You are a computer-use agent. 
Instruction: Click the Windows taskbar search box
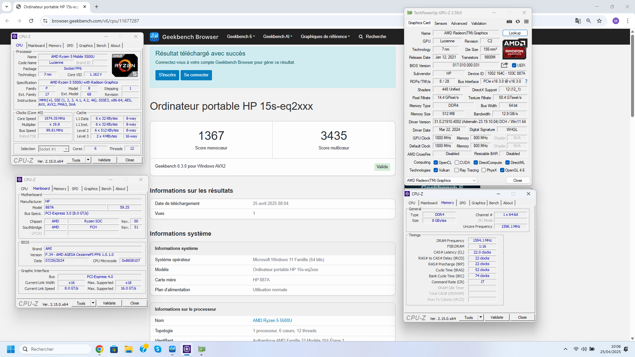click(55, 349)
